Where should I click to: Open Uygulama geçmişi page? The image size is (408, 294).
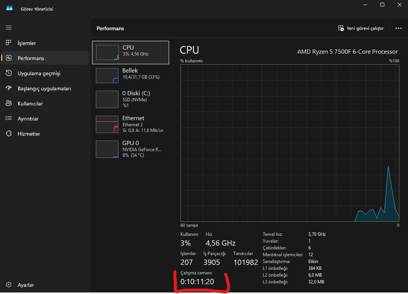pos(45,73)
